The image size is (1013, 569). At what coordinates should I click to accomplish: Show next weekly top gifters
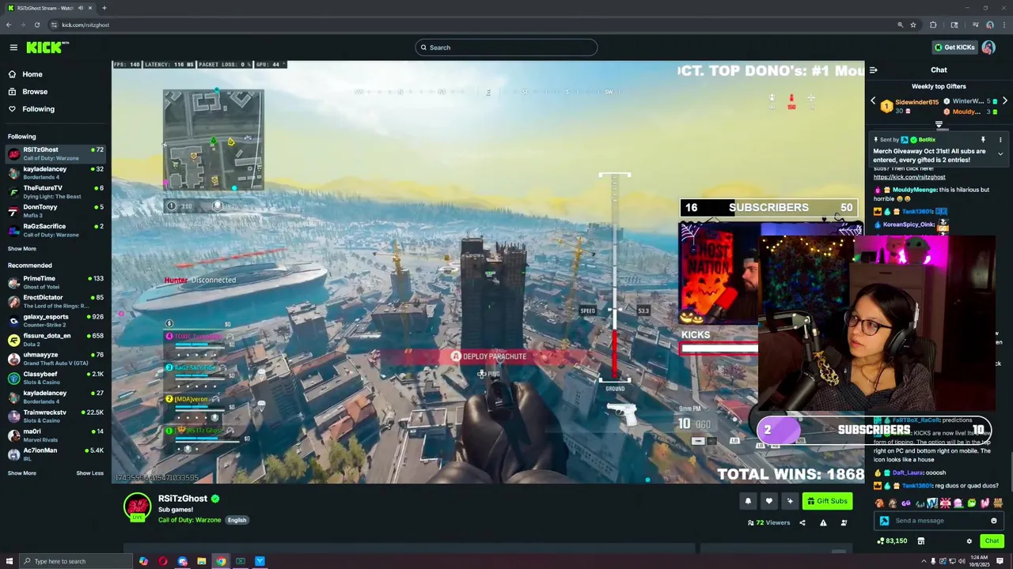coord(1004,101)
